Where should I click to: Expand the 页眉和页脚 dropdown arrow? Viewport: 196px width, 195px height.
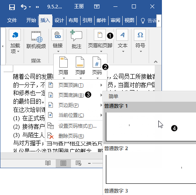[101, 51]
